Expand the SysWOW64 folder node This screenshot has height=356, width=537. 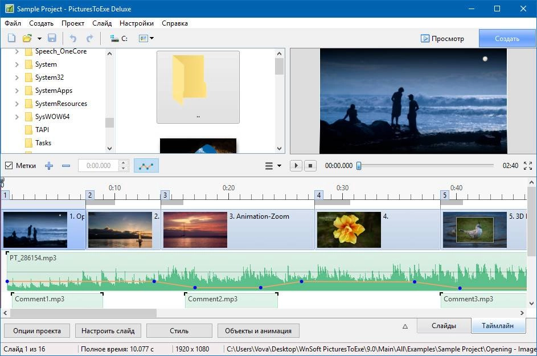[17, 117]
